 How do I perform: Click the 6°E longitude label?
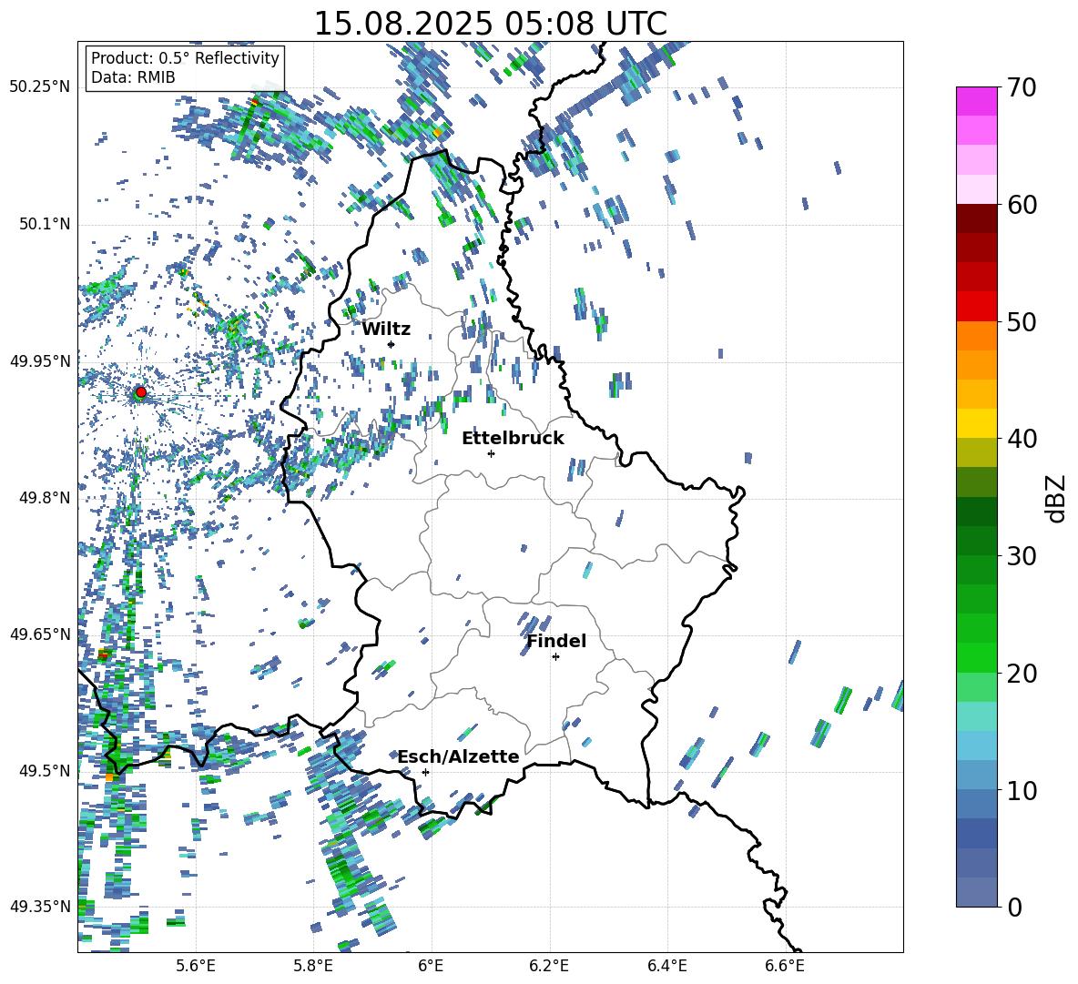pos(431,967)
